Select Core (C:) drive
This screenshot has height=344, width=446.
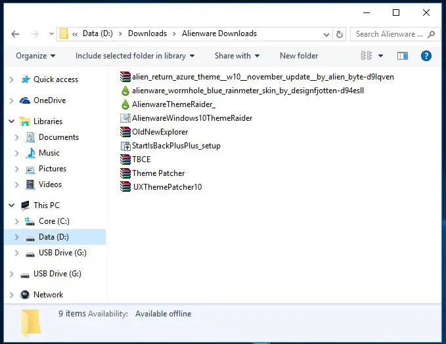pos(54,221)
